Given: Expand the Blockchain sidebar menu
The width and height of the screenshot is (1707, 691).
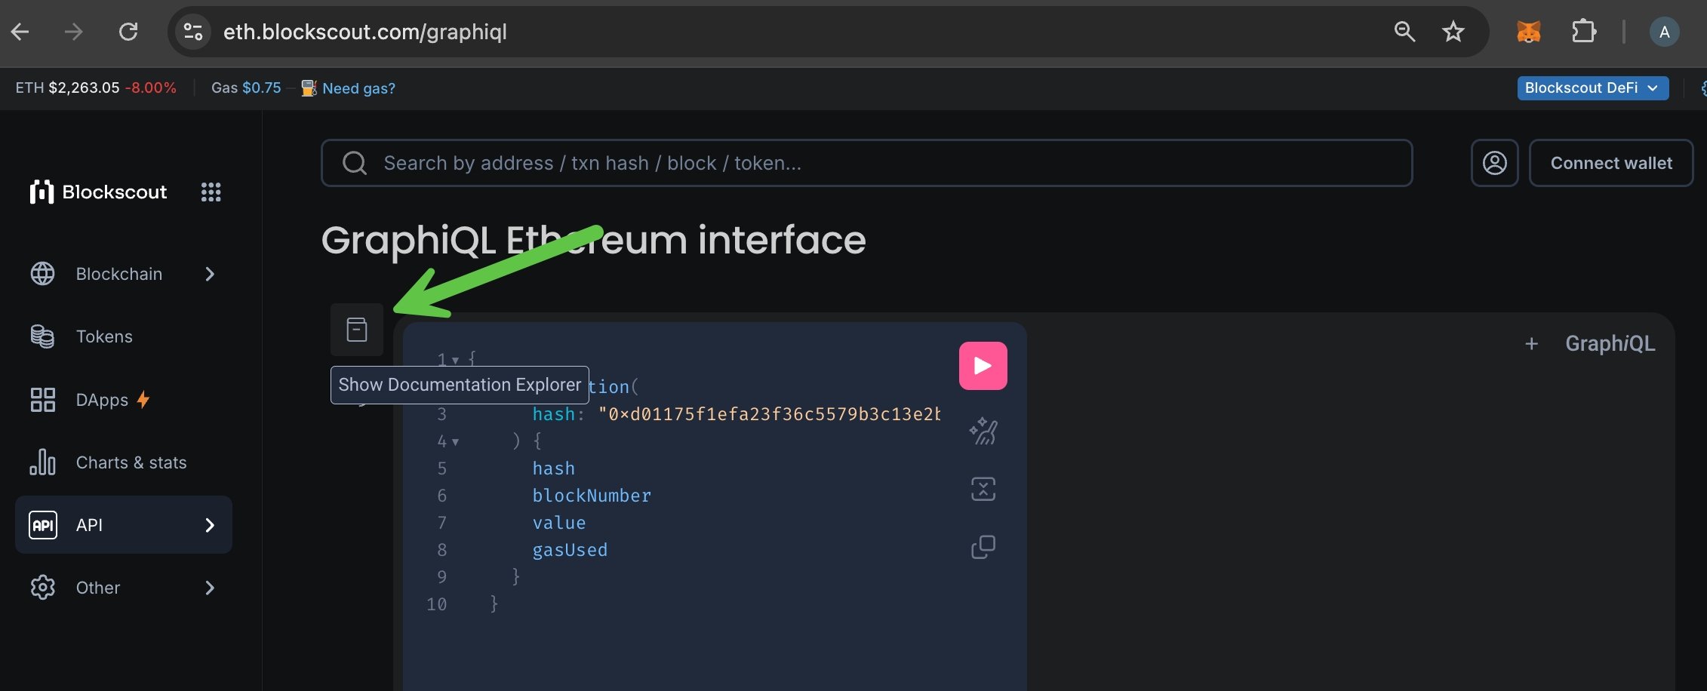Looking at the screenshot, I should click(x=124, y=274).
